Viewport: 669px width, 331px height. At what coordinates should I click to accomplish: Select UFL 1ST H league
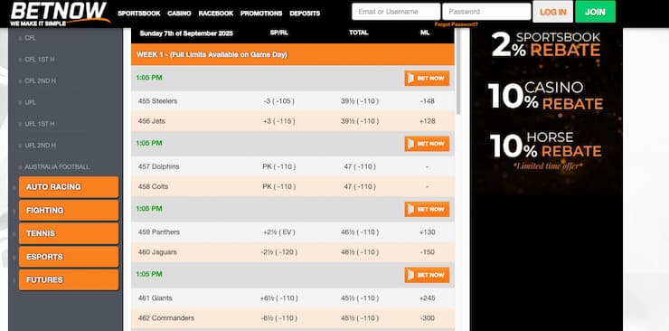point(39,124)
